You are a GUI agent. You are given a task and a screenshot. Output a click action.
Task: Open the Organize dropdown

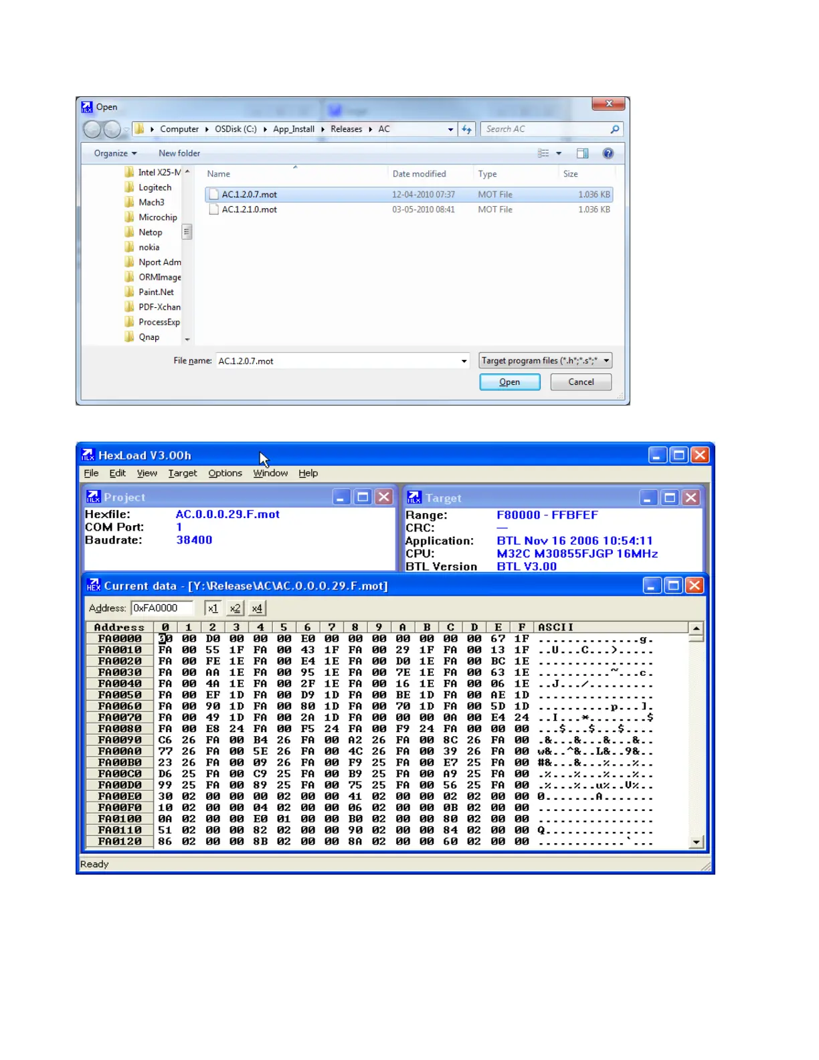coord(115,153)
